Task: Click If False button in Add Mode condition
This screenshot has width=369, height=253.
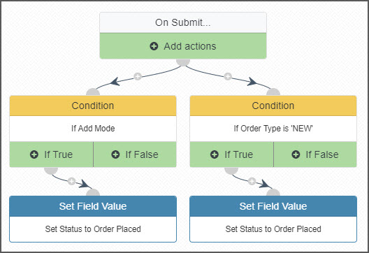Action: (x=135, y=154)
